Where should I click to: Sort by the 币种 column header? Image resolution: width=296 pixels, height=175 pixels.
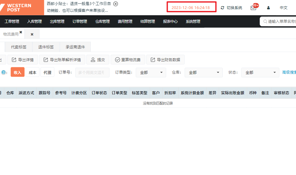253,93
